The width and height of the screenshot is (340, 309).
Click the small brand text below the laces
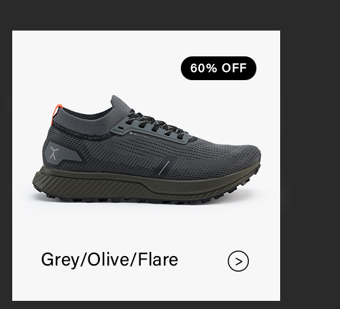(x=139, y=135)
